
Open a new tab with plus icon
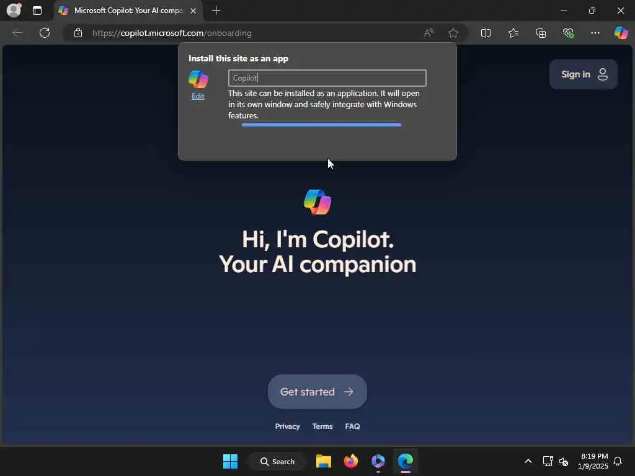[216, 11]
